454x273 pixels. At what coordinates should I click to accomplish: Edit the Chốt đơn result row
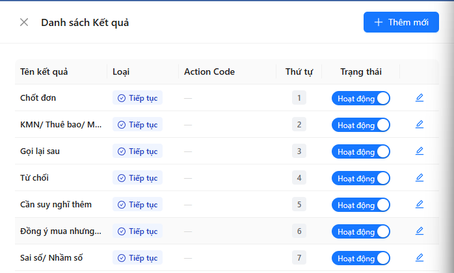420,98
